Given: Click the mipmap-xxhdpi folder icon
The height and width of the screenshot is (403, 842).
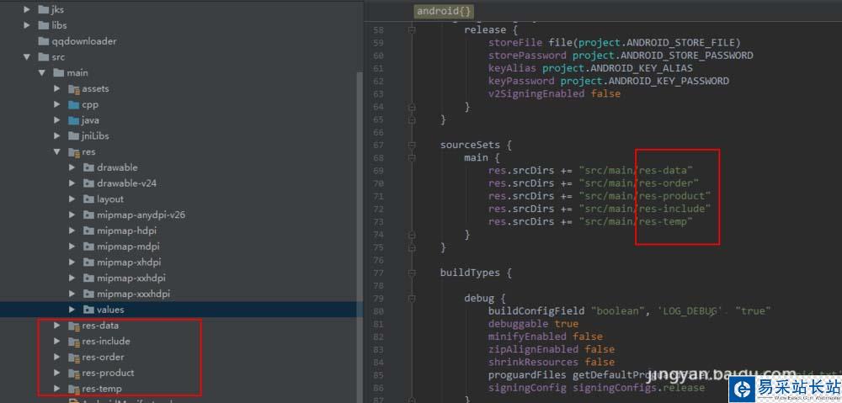Looking at the screenshot, I should tap(88, 278).
